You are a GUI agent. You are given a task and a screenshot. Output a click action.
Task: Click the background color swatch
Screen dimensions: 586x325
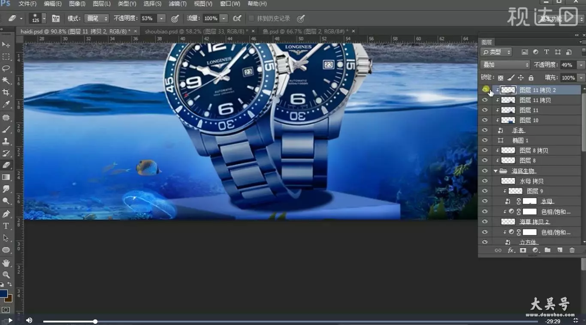coord(9,299)
